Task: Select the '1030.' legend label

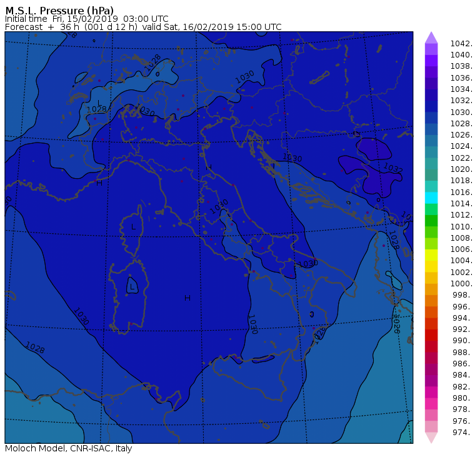Action: pyautogui.click(x=461, y=112)
